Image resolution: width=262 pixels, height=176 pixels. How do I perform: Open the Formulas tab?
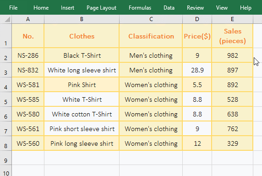click(140, 8)
